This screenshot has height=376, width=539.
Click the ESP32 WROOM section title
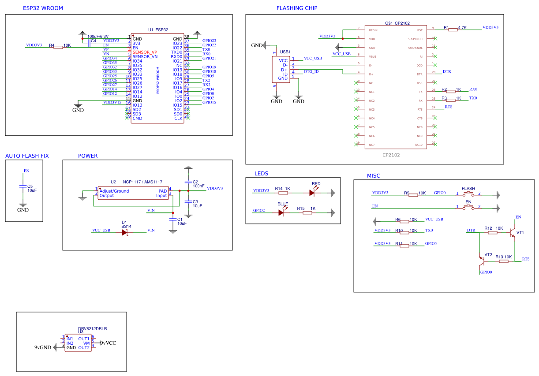tap(43, 8)
